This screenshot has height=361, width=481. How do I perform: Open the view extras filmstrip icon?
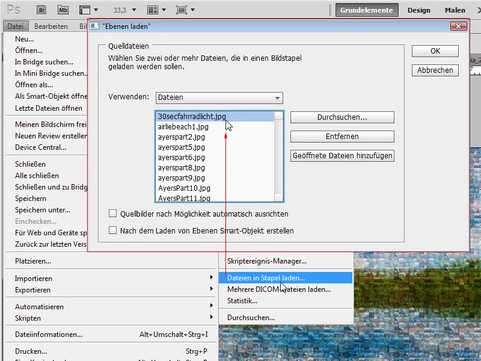(85, 10)
